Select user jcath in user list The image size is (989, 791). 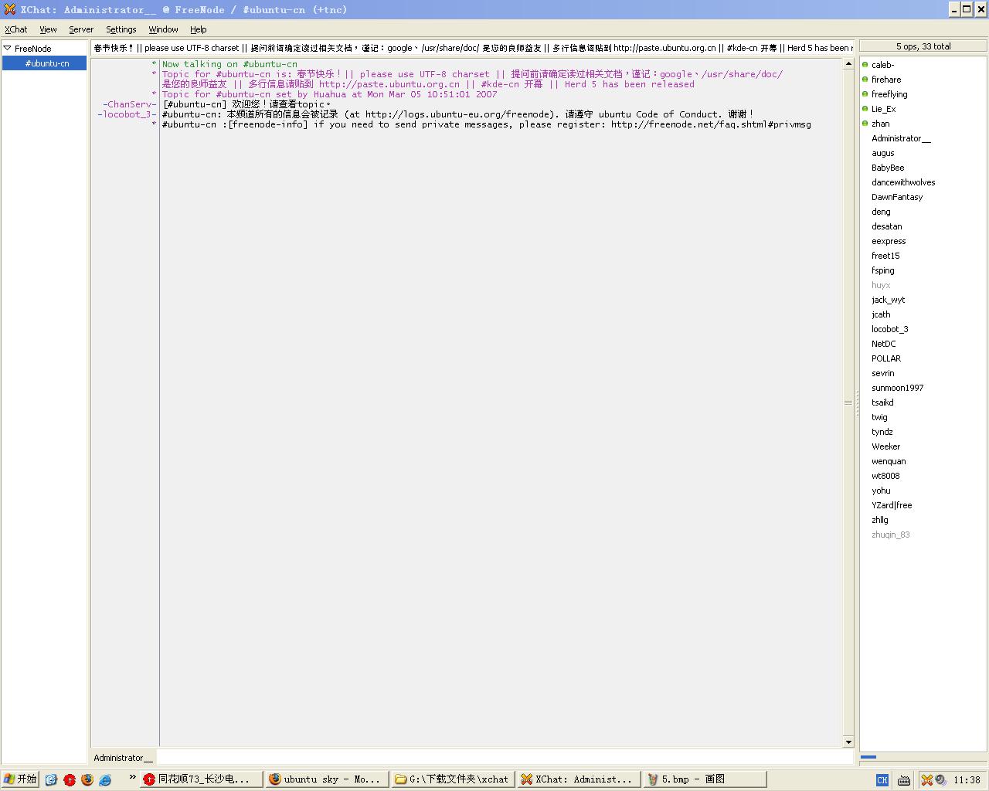click(x=881, y=314)
